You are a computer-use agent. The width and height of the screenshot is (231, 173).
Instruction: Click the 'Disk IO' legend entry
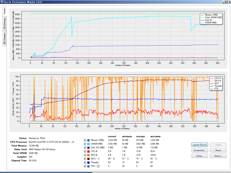click(208, 20)
